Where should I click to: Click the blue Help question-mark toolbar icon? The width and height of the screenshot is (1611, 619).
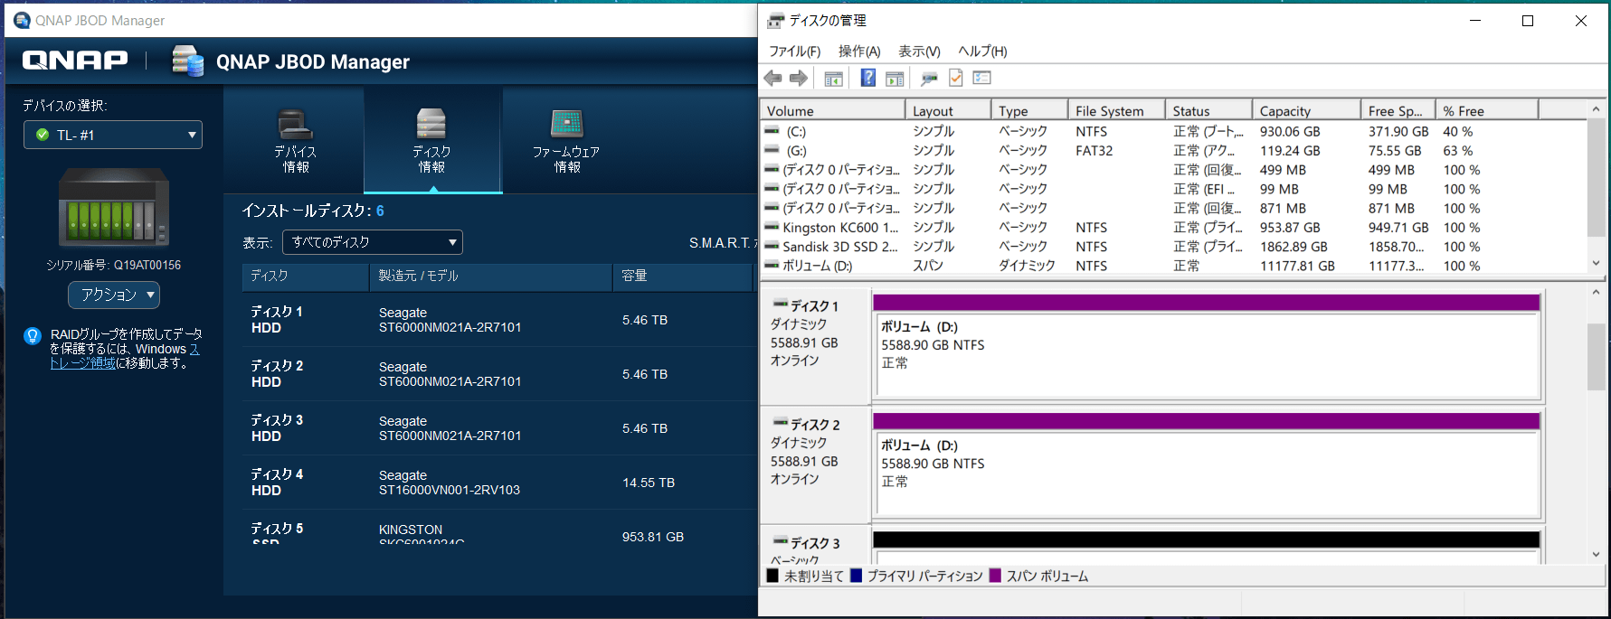(867, 79)
